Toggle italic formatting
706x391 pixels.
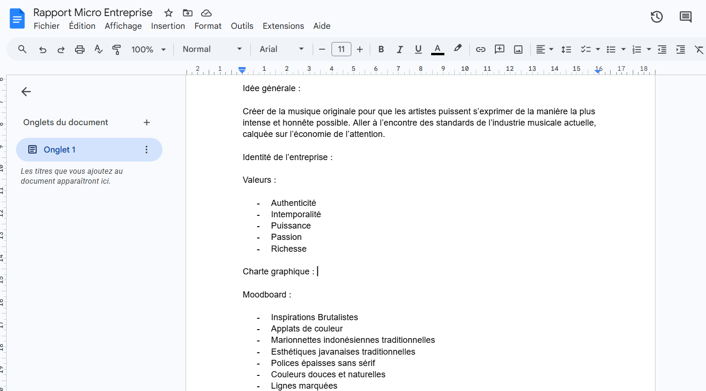click(x=400, y=49)
